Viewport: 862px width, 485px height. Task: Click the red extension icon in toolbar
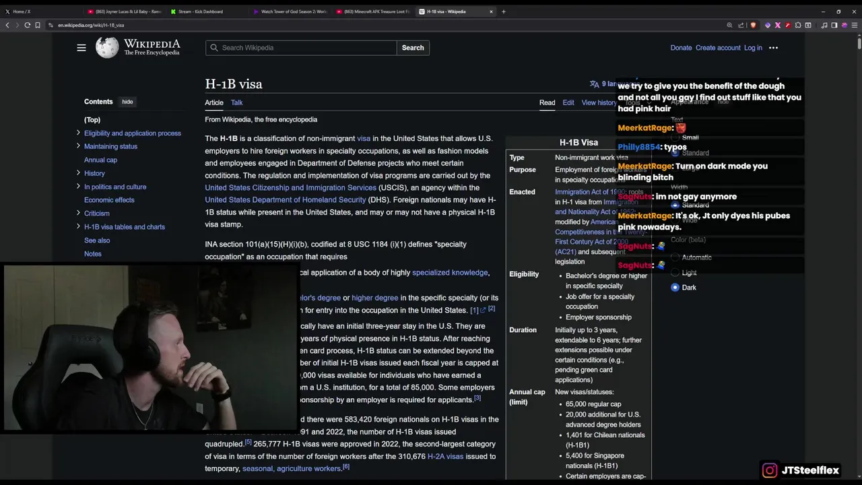787,25
